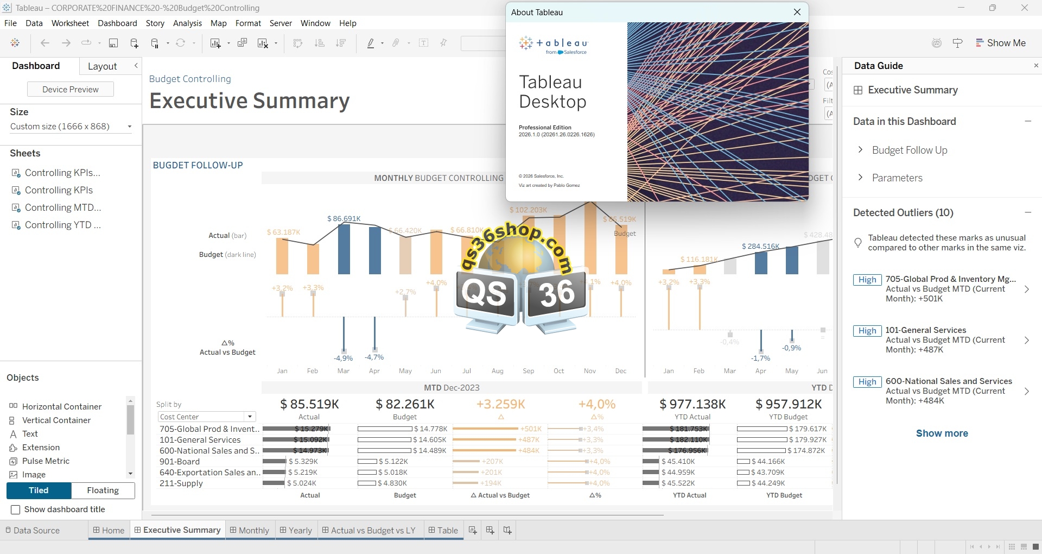The height and width of the screenshot is (554, 1042).
Task: Click the New Story icon in bottom tabs
Action: pyautogui.click(x=507, y=530)
